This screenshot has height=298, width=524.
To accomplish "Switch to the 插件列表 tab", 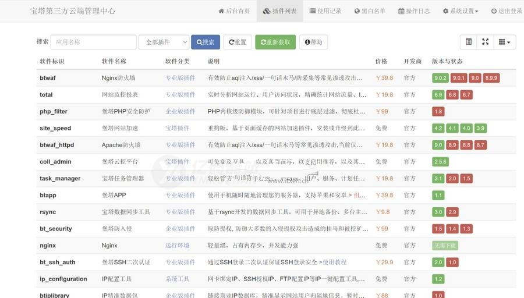I will tap(279, 11).
